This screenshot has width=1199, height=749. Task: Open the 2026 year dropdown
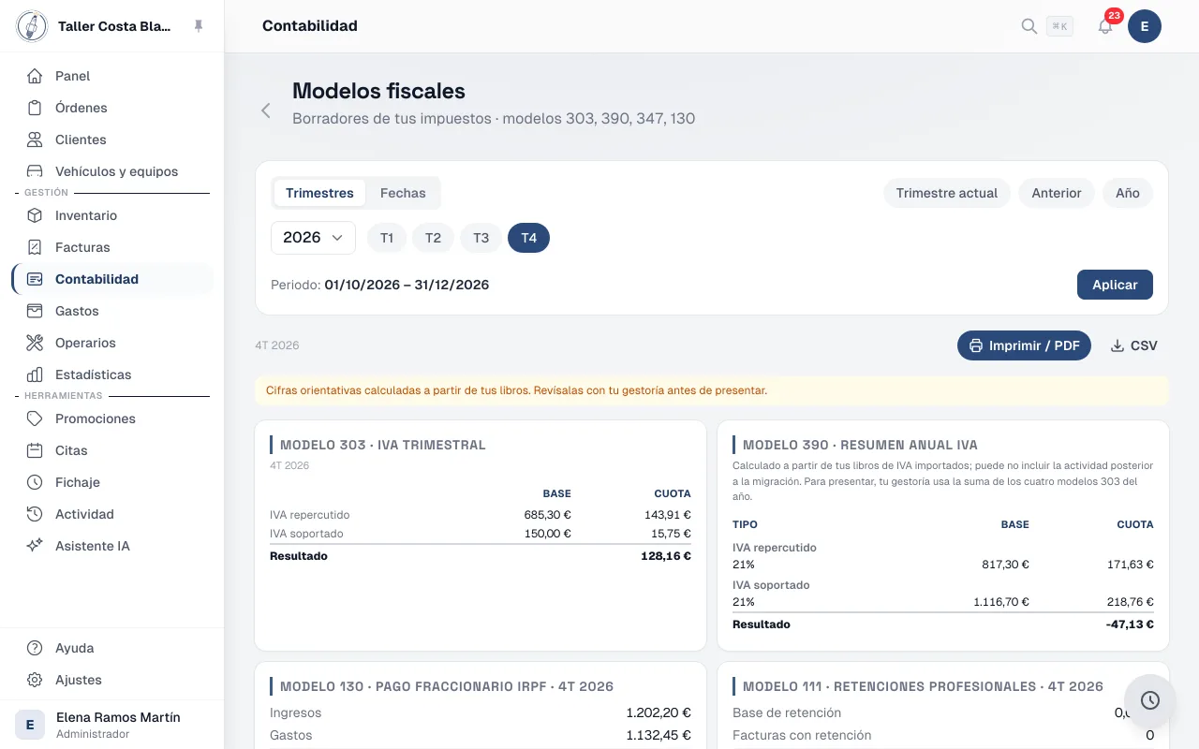coord(313,238)
